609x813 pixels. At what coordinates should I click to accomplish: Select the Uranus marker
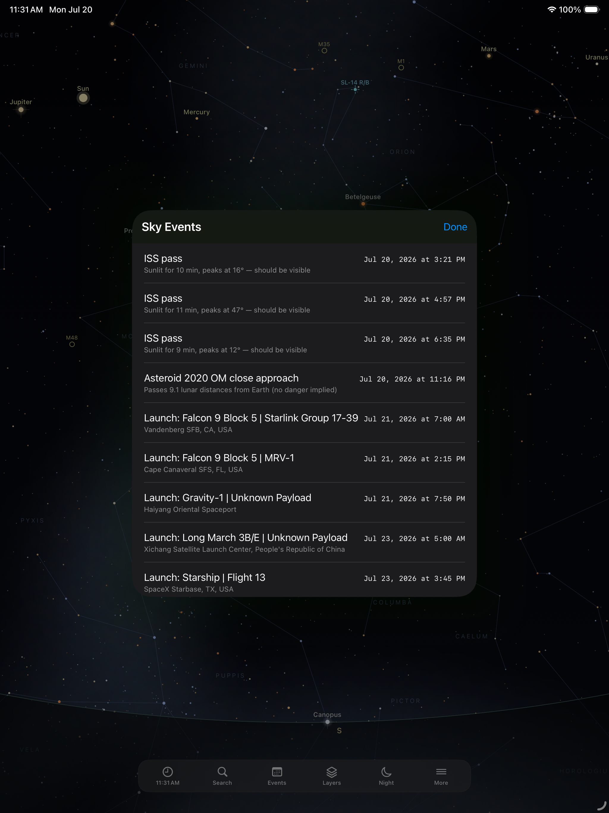pos(597,64)
